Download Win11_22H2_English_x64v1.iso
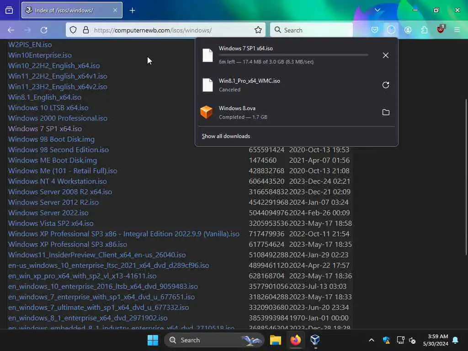The width and height of the screenshot is (468, 351). 57,76
